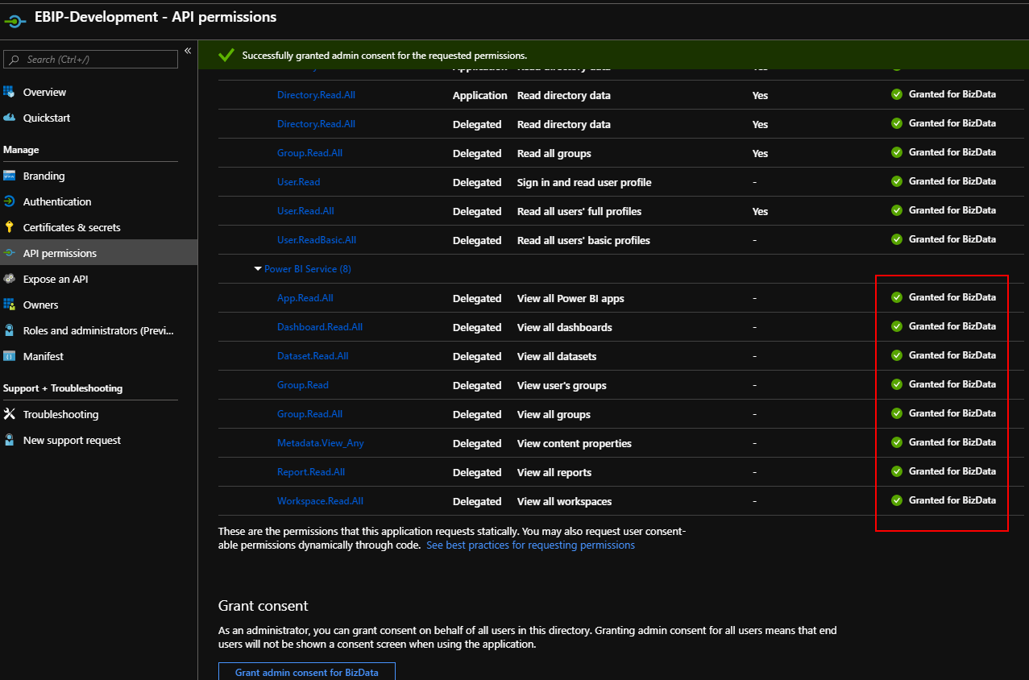Click the green success checkmark in notification

click(226, 56)
